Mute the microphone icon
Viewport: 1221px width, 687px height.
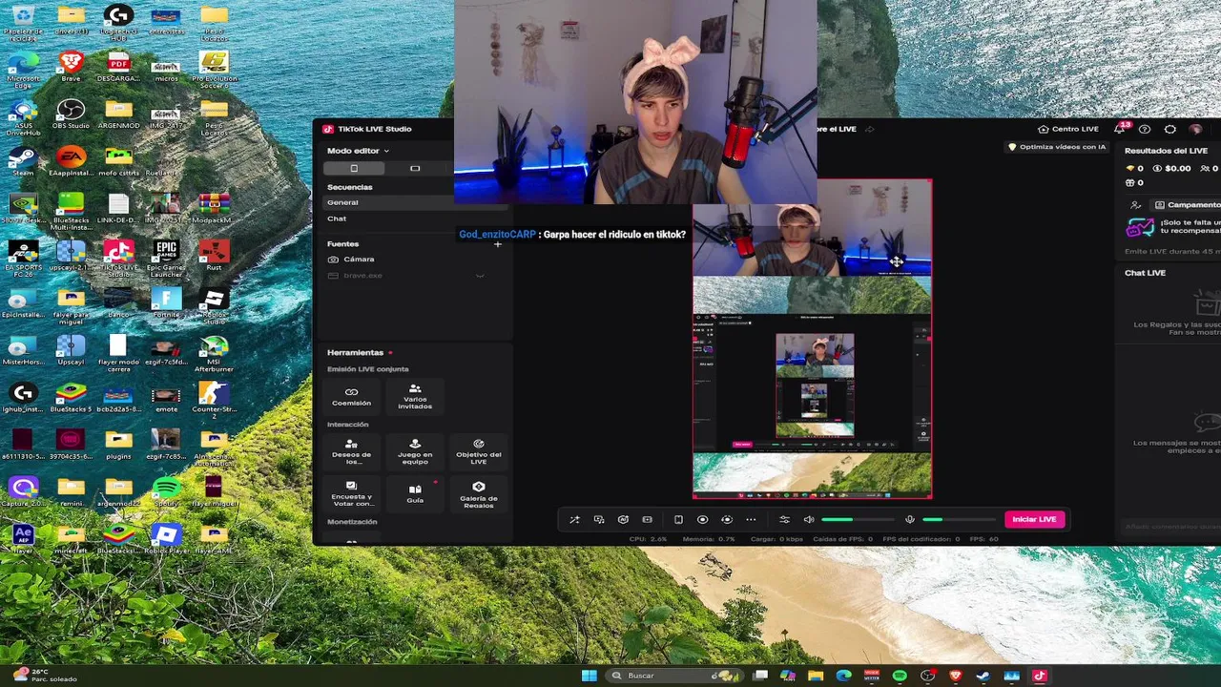click(909, 519)
